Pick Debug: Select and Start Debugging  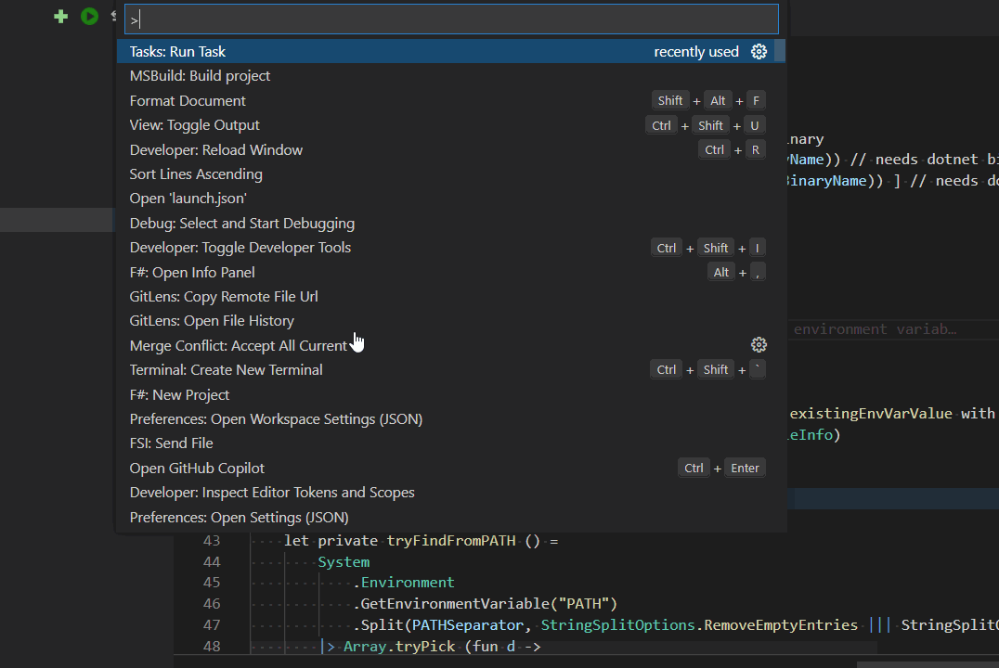tap(242, 224)
